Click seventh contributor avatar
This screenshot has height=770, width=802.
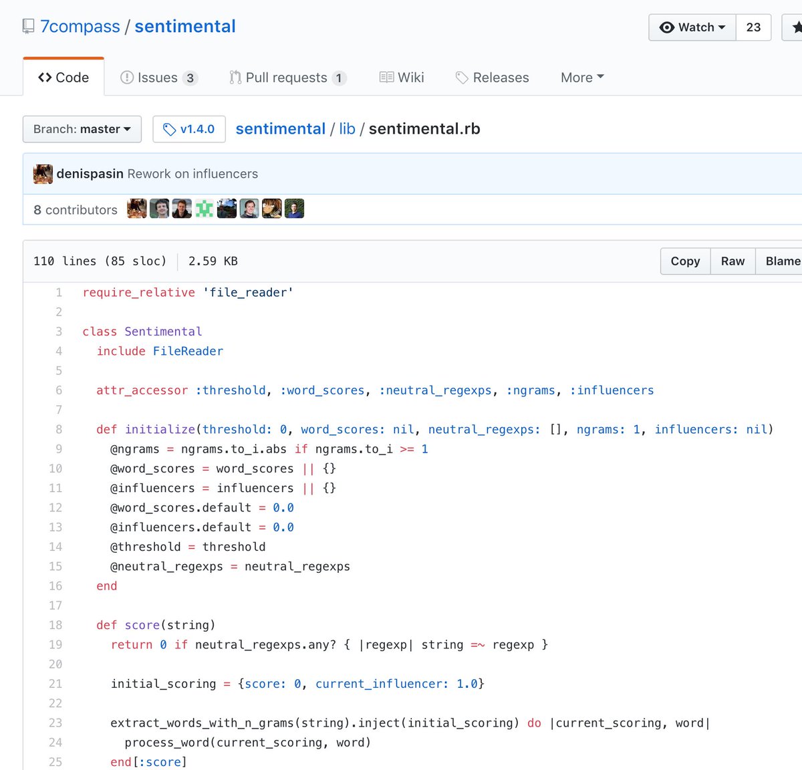tap(272, 209)
